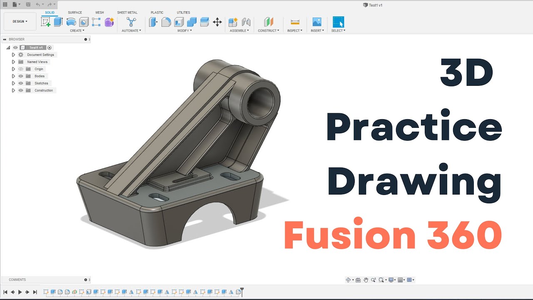
Task: Open Display Settings monitor icon
Action: 391,280
